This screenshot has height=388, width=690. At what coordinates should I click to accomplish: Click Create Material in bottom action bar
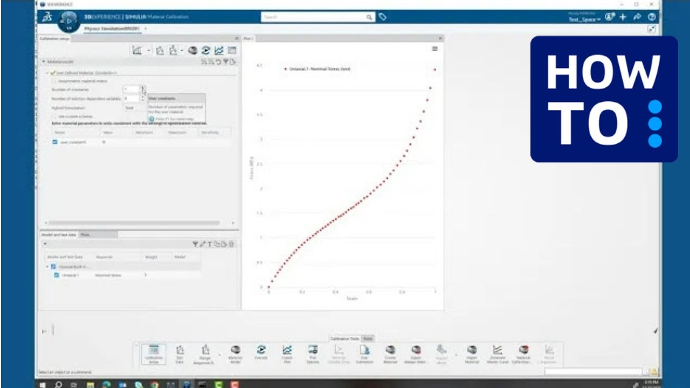[390, 354]
